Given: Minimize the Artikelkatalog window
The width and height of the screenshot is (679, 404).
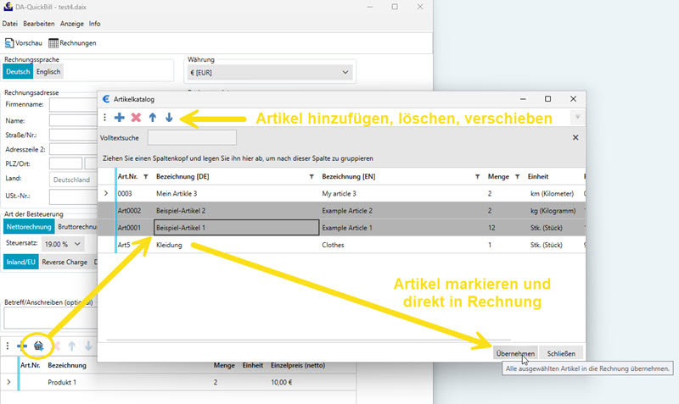Looking at the screenshot, I should tap(523, 99).
